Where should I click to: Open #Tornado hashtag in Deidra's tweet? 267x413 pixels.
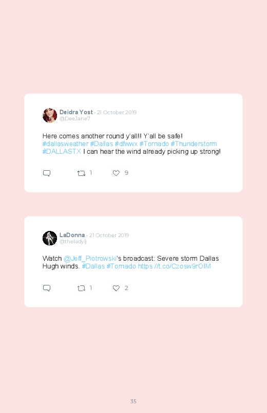pyautogui.click(x=154, y=144)
